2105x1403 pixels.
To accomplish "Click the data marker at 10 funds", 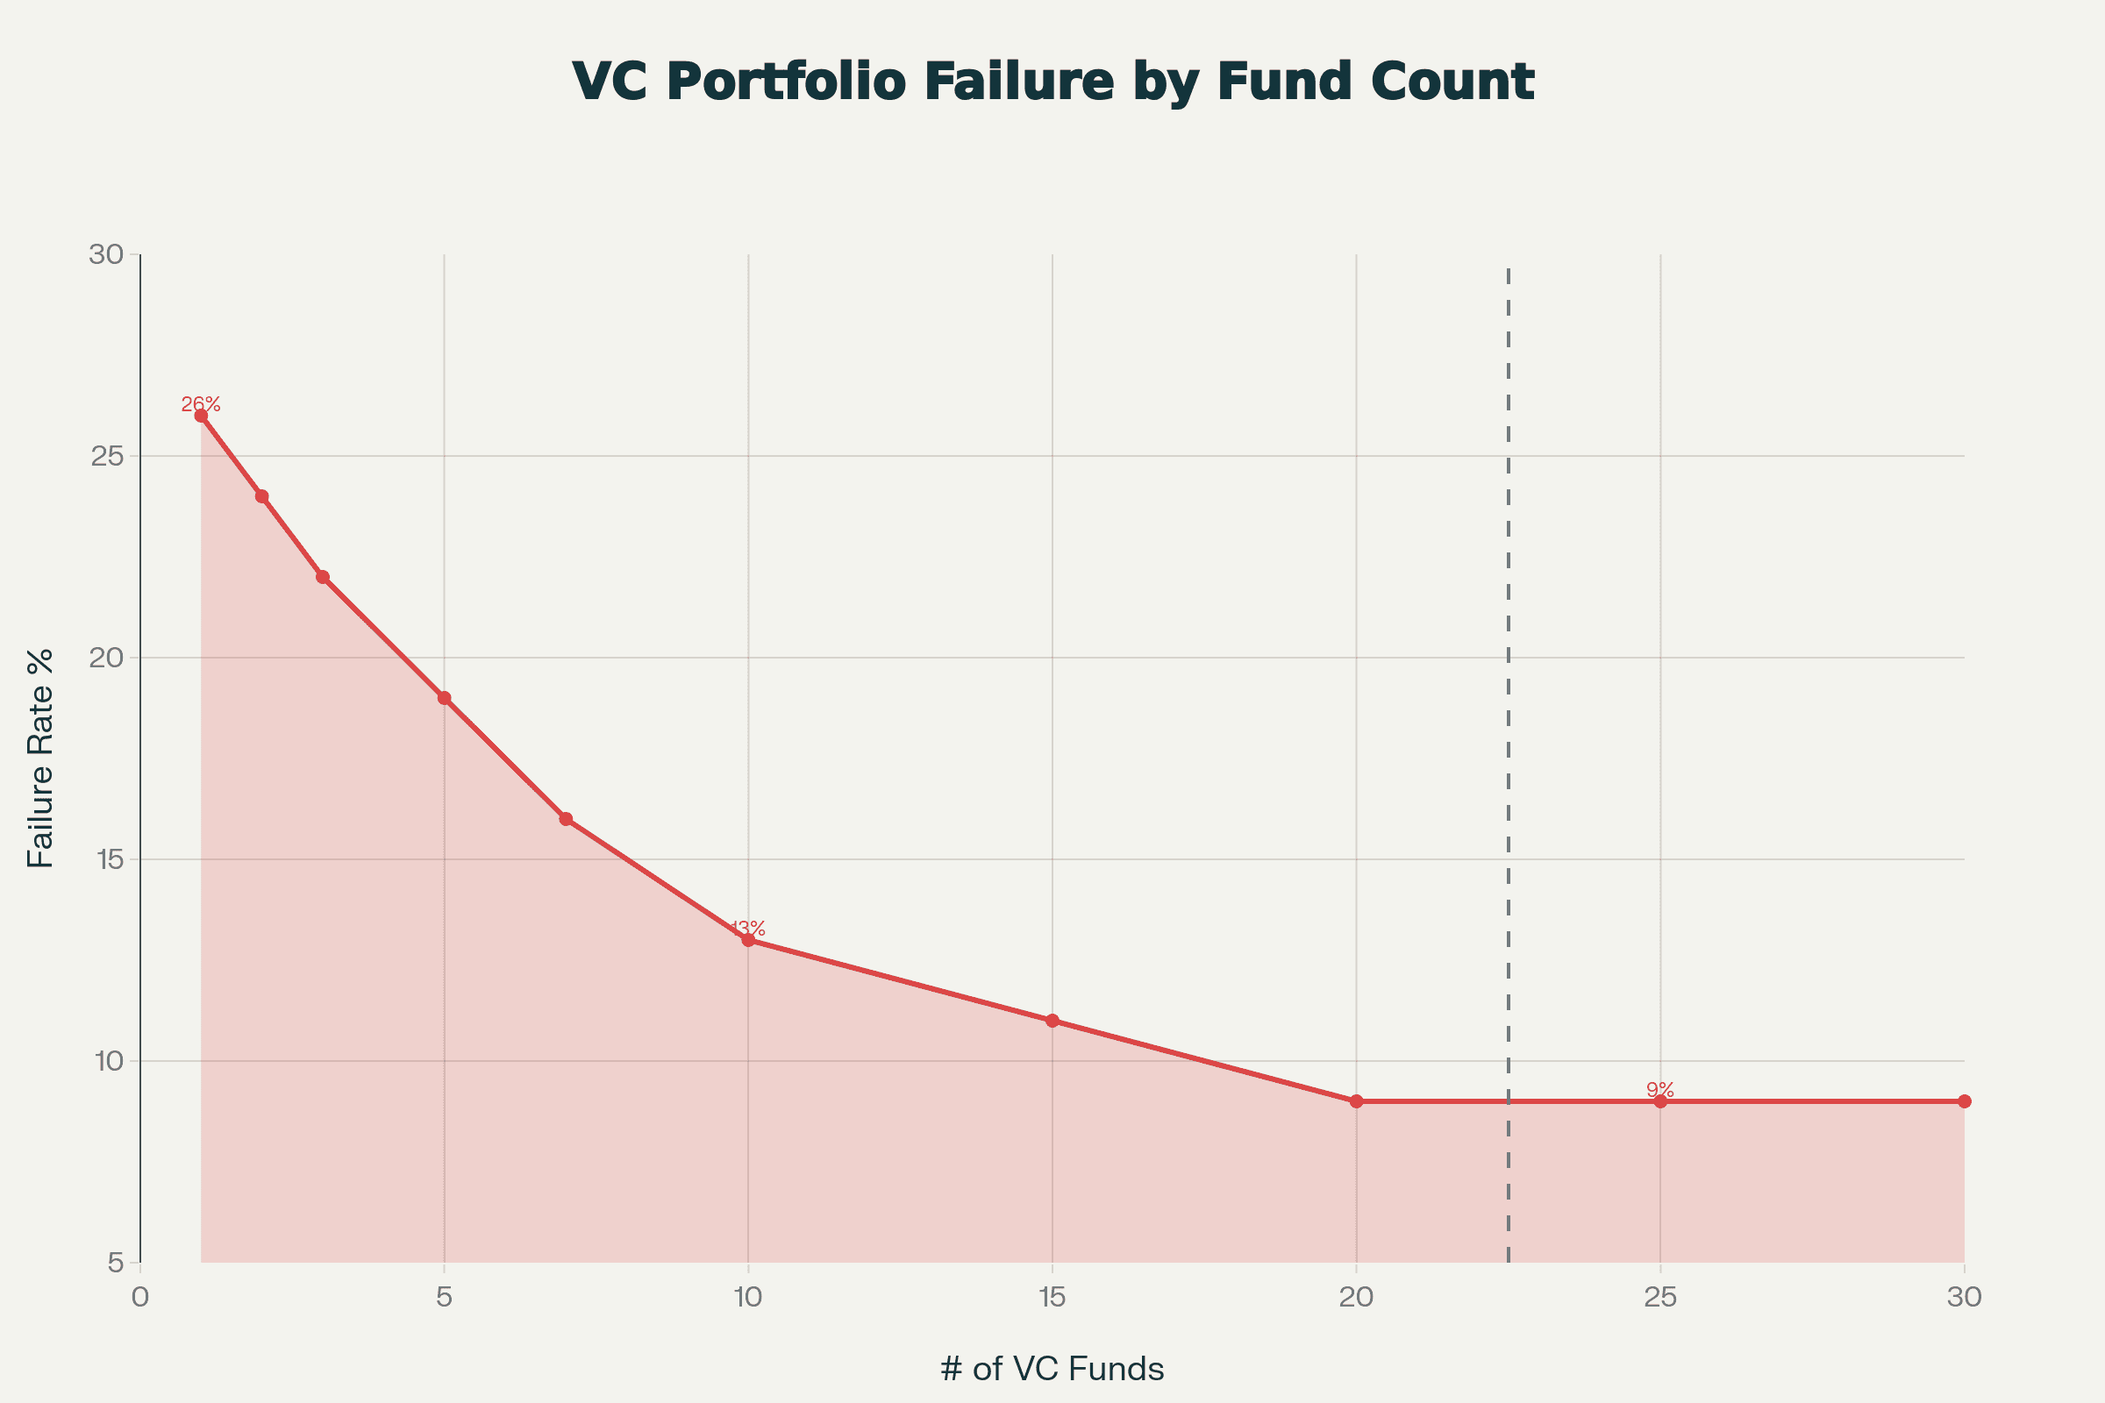I will [x=748, y=940].
